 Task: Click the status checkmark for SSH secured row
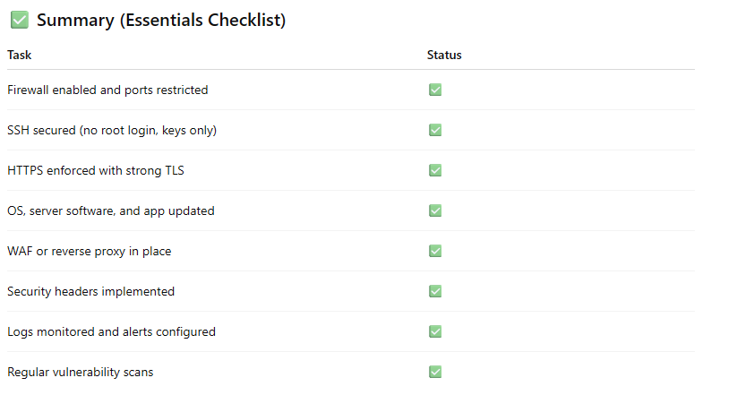(435, 130)
